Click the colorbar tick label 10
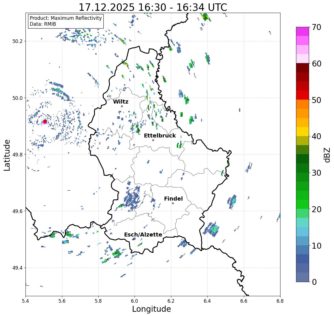Screen dimensions: 334x316 pos(316,246)
